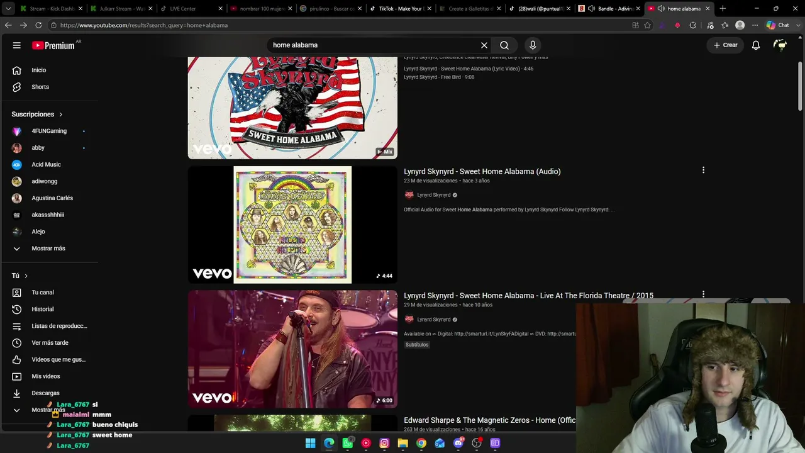Switch to the 'LIVE Center' tab
Image resolution: width=805 pixels, height=453 pixels.
tap(191, 9)
